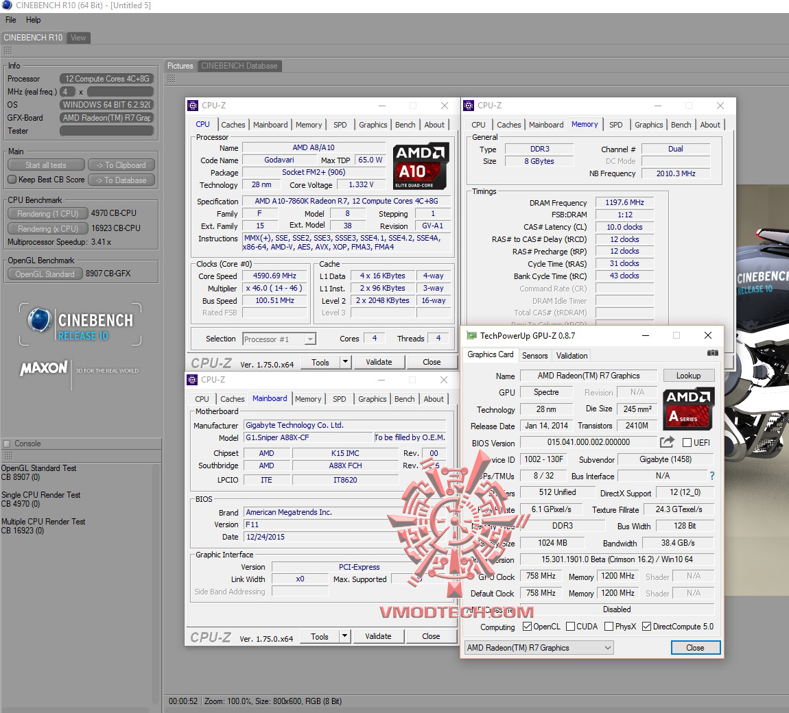Open Caches tab in top-left CPU-Z window
Viewport: 789px width, 713px height.
[233, 125]
